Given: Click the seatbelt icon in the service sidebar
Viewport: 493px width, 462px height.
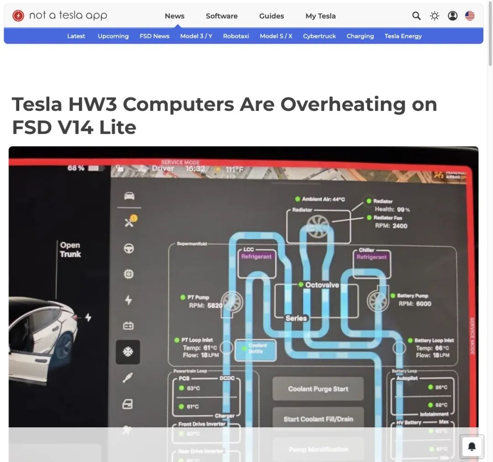Looking at the screenshot, I should (x=127, y=378).
